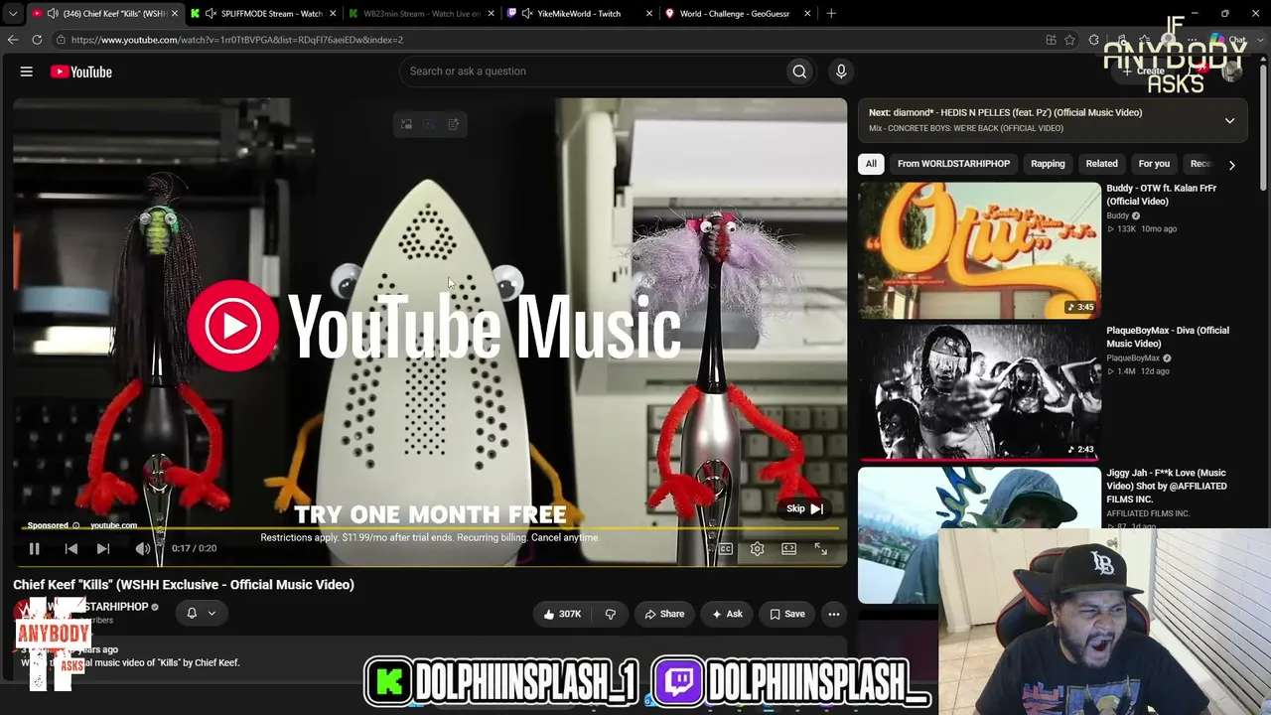The image size is (1271, 715).
Task: Reload the page with the refresh icon
Action: [37, 40]
